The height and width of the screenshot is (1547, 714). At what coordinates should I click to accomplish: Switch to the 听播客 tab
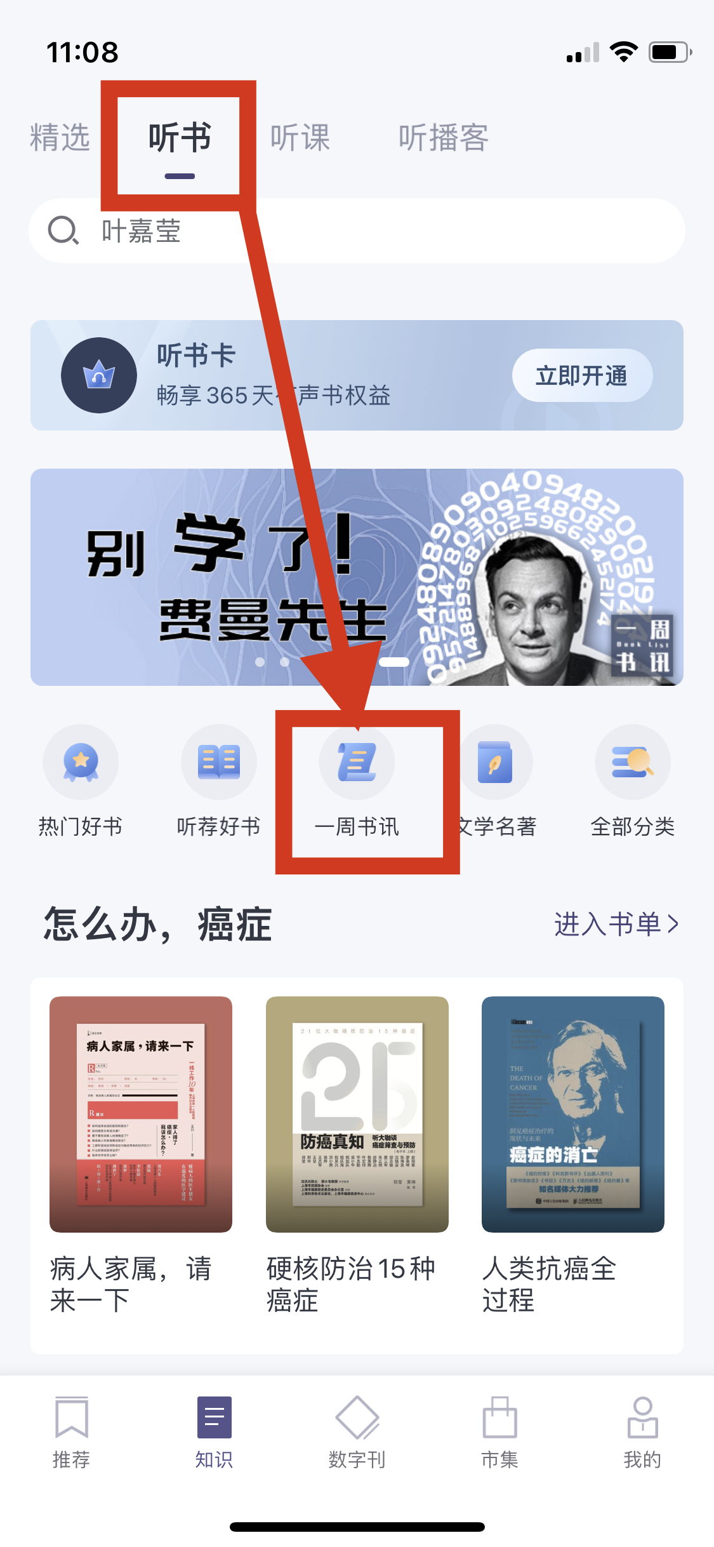[x=444, y=138]
